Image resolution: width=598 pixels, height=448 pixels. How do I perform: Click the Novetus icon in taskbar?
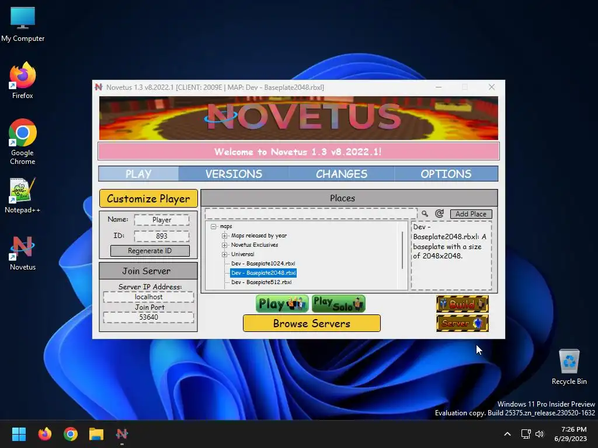coord(122,434)
